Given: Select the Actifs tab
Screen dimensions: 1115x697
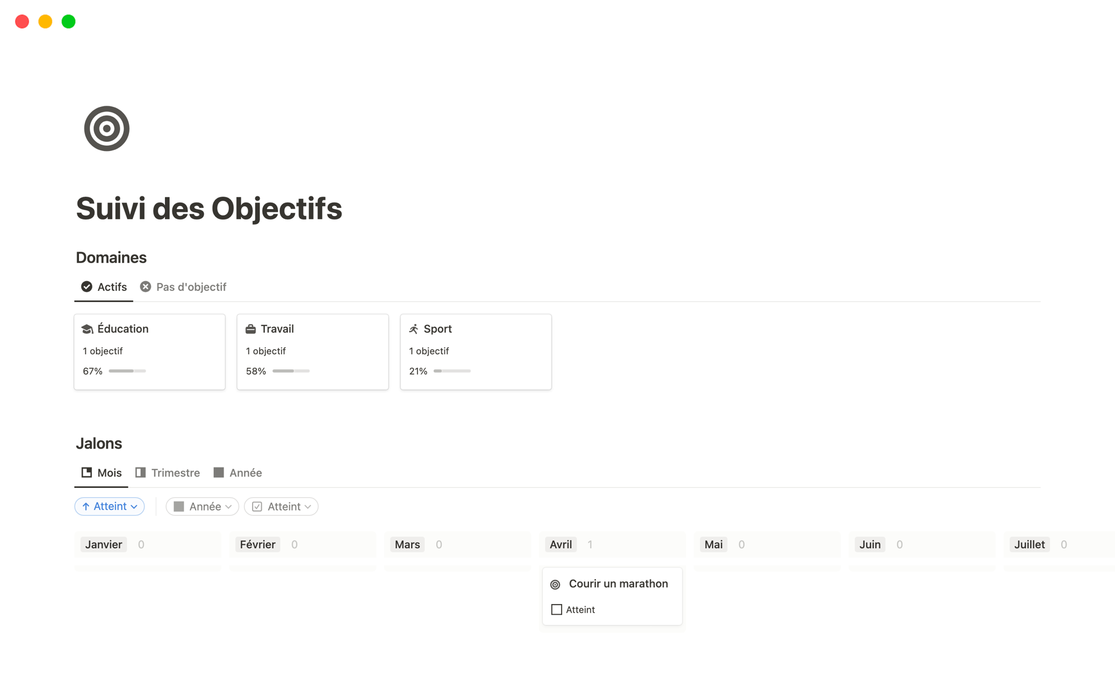Looking at the screenshot, I should point(105,287).
